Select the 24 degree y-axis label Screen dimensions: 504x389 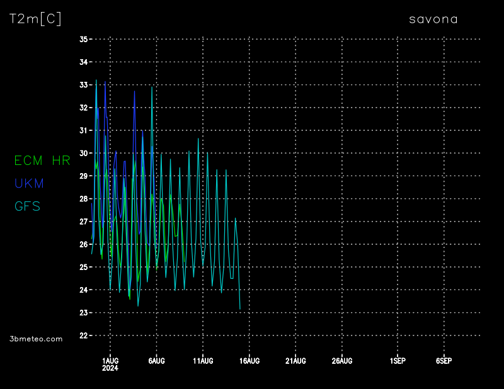[x=83, y=290]
